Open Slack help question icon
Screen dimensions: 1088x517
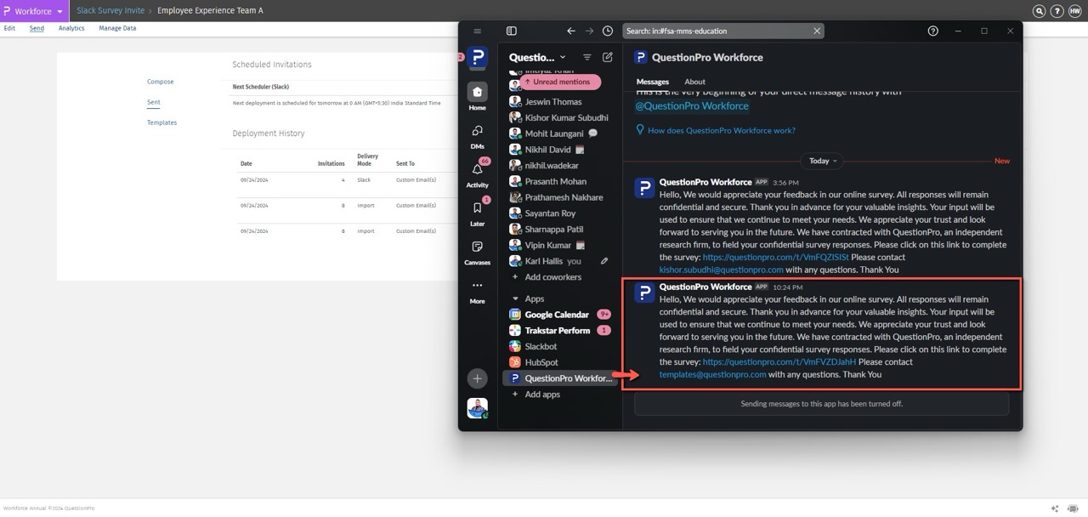(x=932, y=31)
